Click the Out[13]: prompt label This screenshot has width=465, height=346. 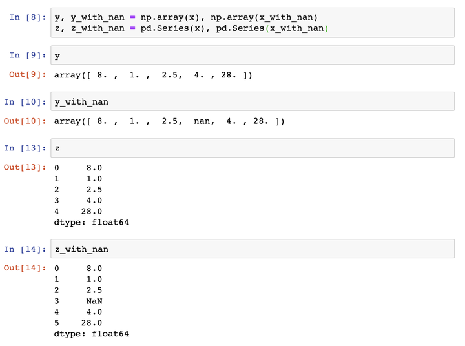click(25, 167)
